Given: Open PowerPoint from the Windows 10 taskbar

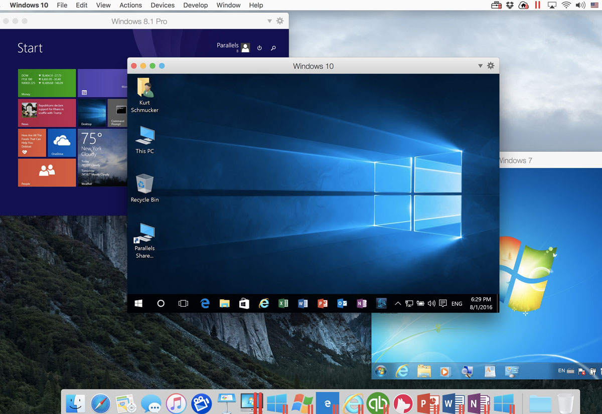Looking at the screenshot, I should [x=323, y=303].
